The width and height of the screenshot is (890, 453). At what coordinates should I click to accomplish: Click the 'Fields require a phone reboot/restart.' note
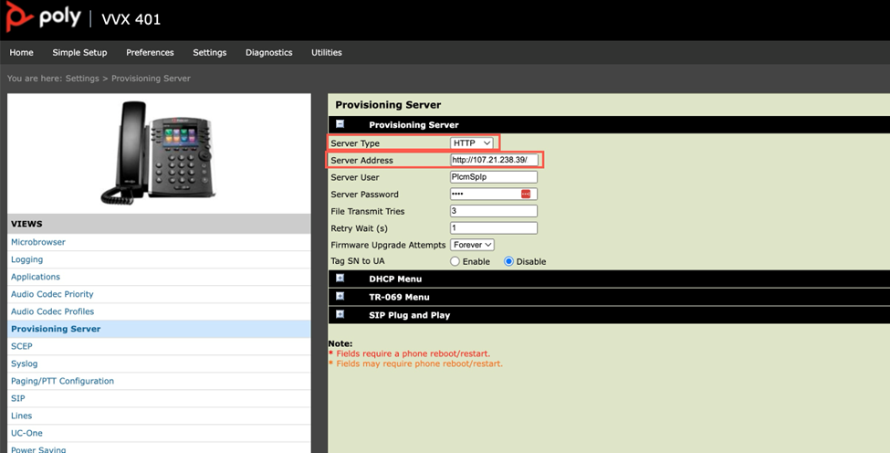point(413,353)
